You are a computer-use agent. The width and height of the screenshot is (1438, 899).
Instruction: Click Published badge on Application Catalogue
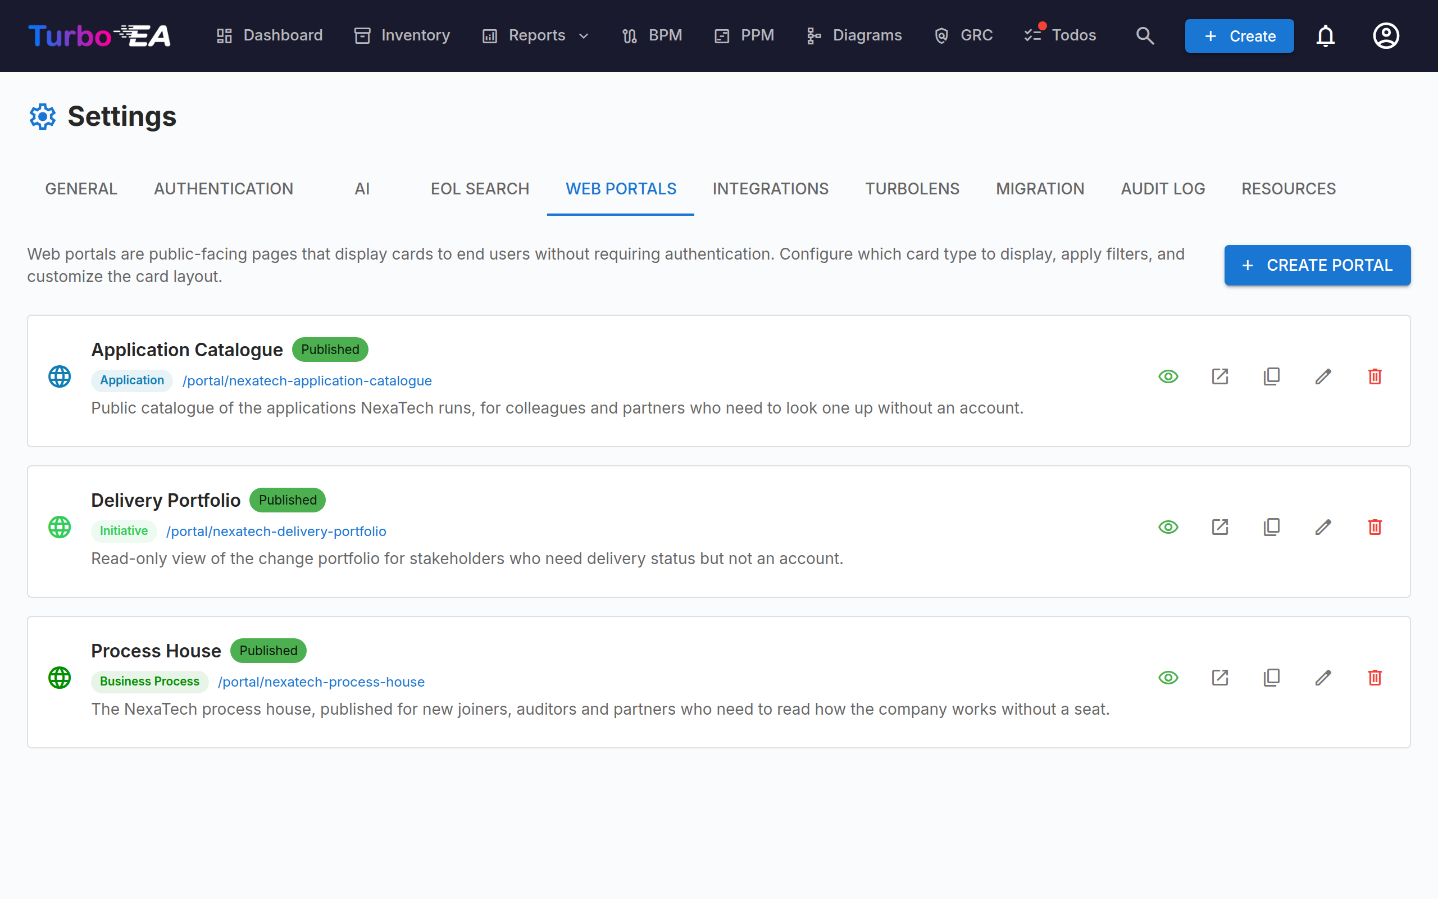point(330,349)
